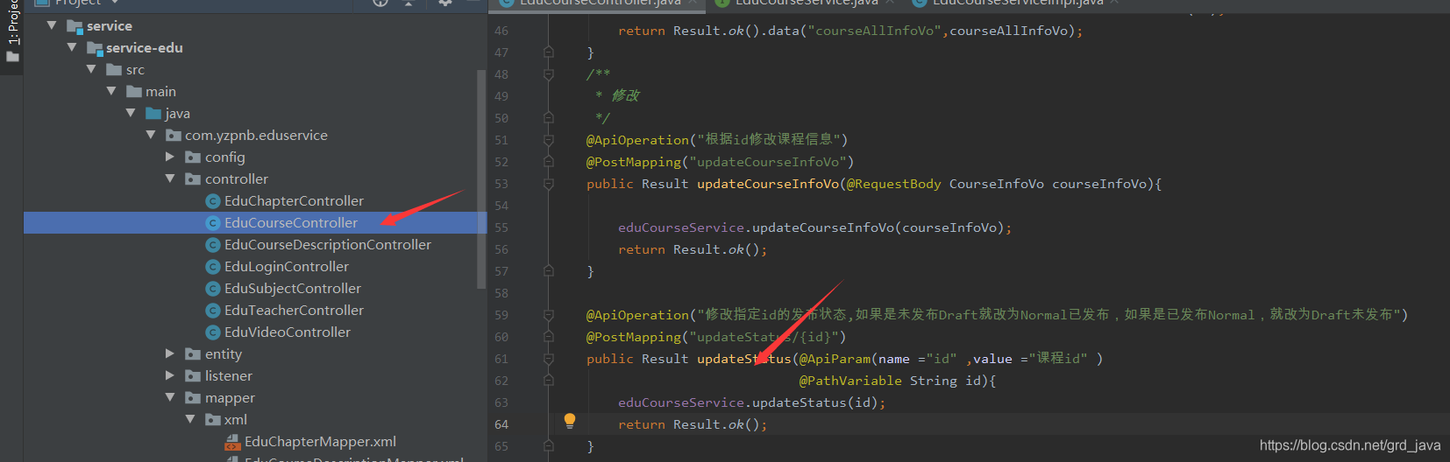1450x462 pixels.
Task: Collapse the src folder node
Action: coord(91,70)
